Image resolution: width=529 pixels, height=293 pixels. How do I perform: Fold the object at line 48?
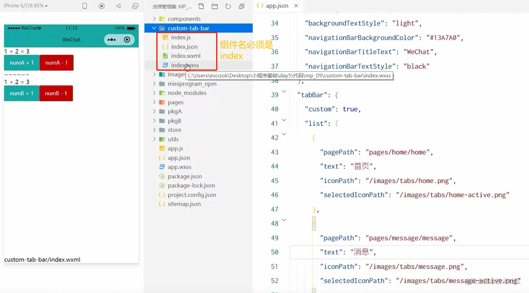284,220
